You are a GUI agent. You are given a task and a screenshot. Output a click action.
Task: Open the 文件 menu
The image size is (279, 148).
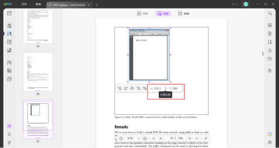(x=24, y=4)
